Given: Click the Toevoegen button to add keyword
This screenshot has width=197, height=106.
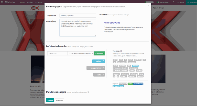Looking at the screenshot, I should point(99,53).
